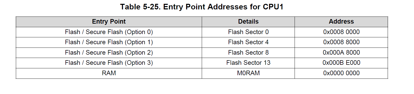Select the 'M0RAM' details cell
414x94 pixels.
pyautogui.click(x=248, y=73)
